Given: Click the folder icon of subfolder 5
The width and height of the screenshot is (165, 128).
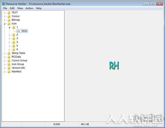Looking at the screenshot, I should click(x=14, y=46).
